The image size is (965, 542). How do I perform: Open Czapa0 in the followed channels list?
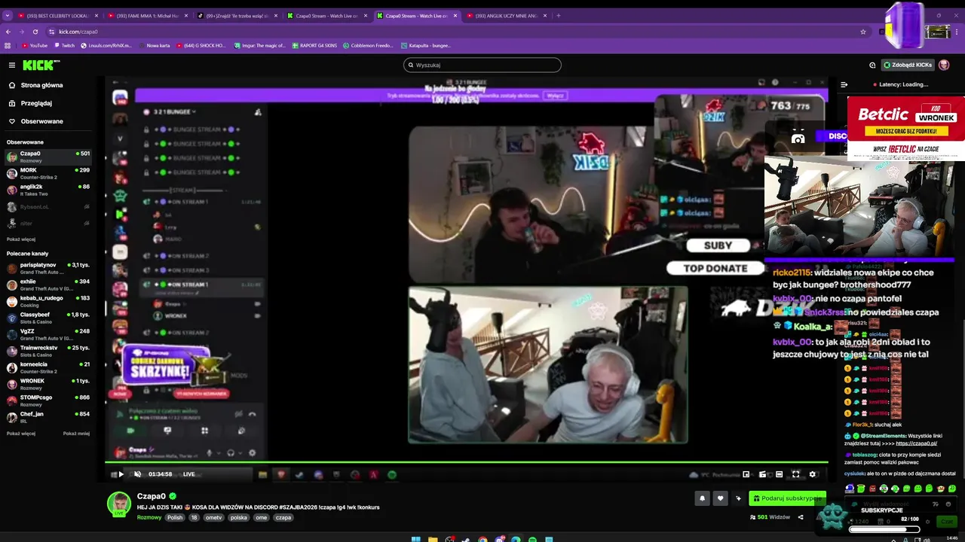[48, 157]
